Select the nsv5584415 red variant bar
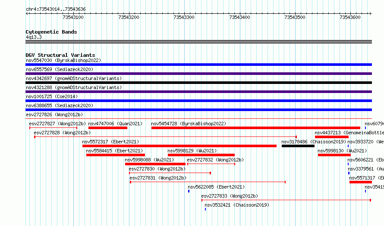 [x=116, y=155]
